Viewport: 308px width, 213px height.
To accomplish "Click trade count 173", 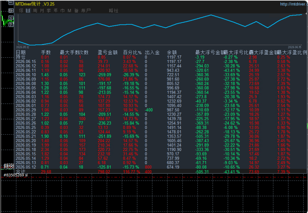I will [x=82, y=150].
